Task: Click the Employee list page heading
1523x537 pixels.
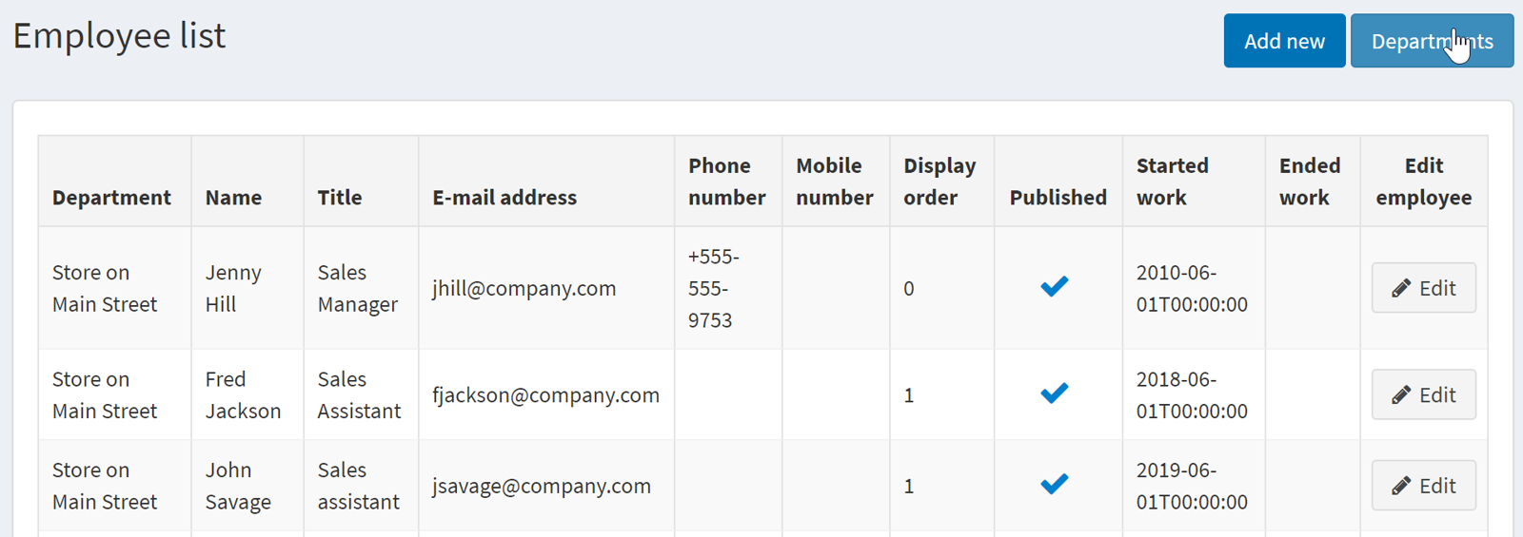Action: point(119,36)
